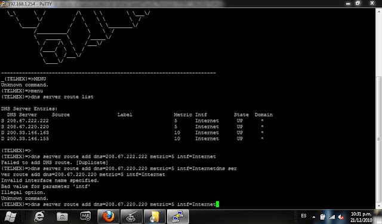Viewport: 382px width, 224px height.
Task: Restore down the PuTTY window
Action: [x=358, y=3]
